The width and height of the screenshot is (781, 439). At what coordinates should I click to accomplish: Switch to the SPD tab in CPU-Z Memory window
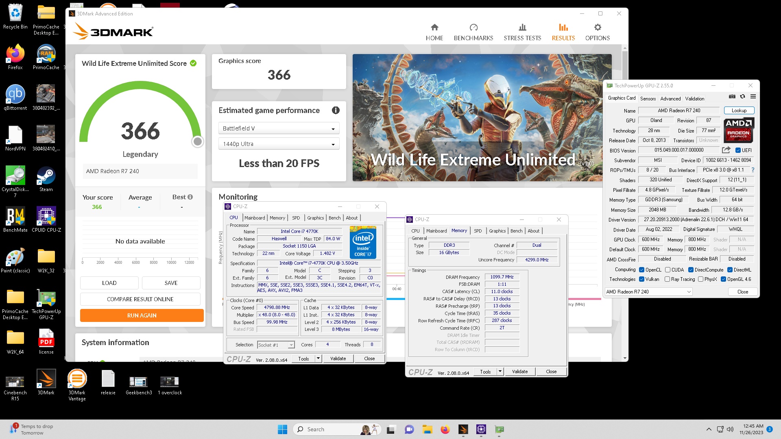[x=478, y=231]
